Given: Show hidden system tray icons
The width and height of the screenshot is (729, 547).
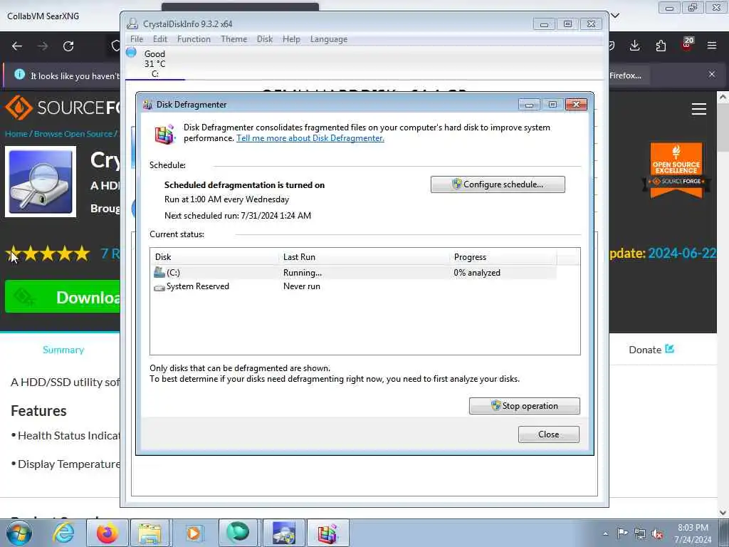Looking at the screenshot, I should 605,533.
